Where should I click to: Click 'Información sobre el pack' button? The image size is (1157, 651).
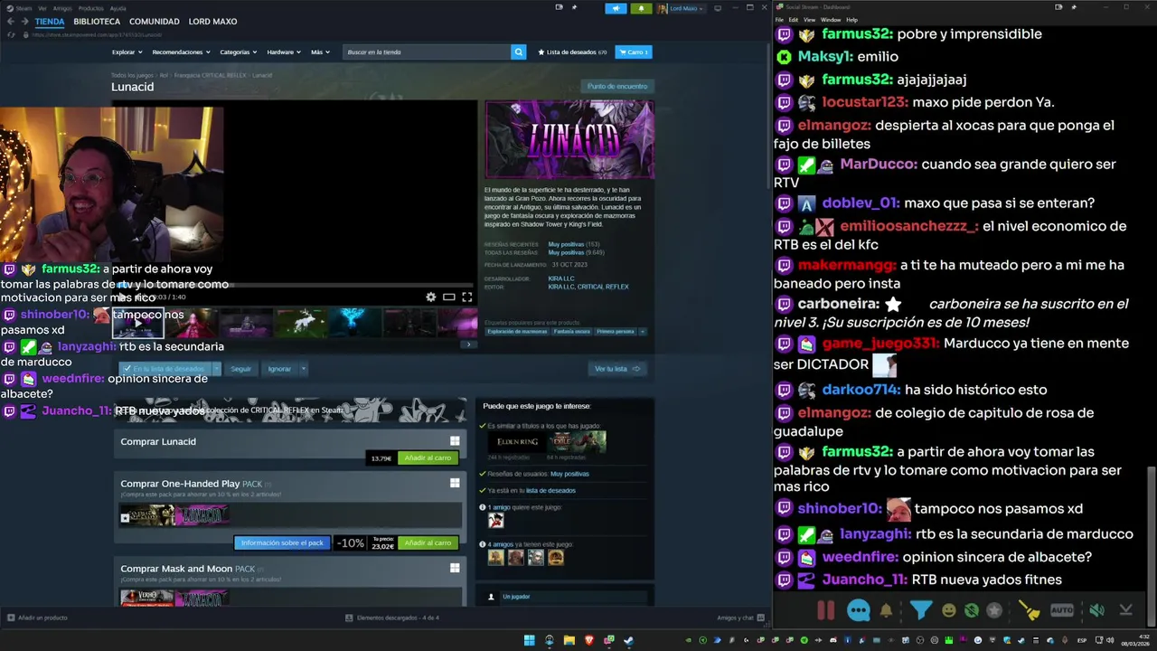click(x=282, y=542)
